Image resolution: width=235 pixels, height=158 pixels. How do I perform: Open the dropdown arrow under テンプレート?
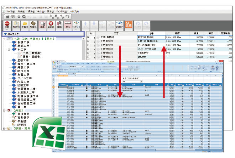(76, 30)
